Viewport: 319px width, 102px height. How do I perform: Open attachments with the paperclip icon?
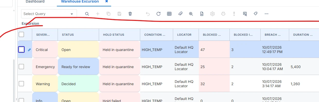180,14
